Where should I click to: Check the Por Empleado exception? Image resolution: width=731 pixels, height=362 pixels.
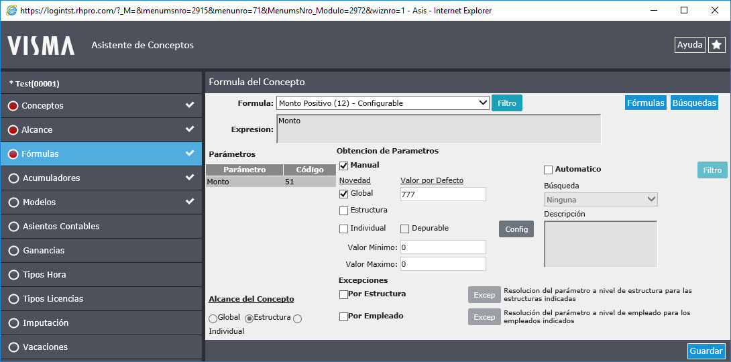343,317
